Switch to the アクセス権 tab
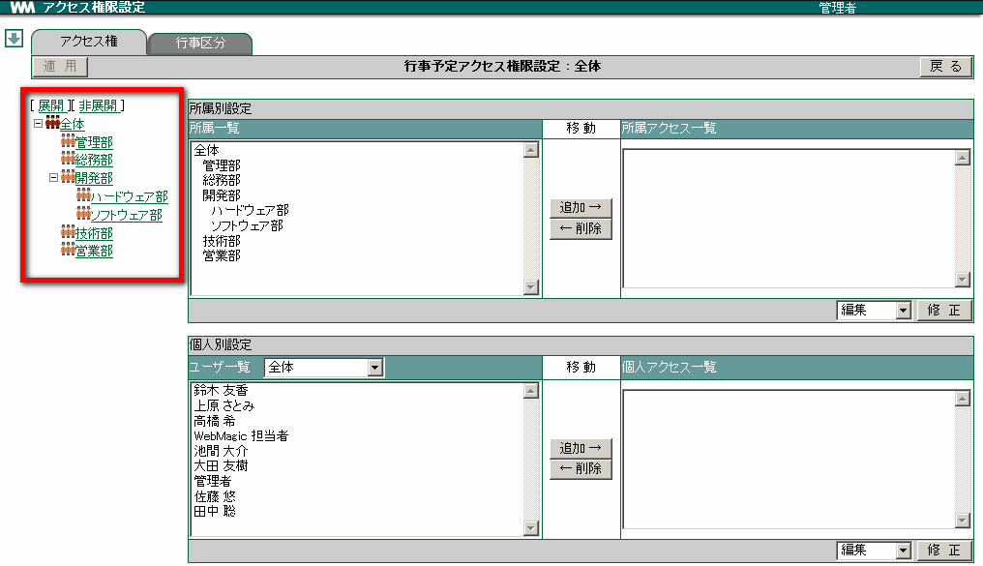 [89, 42]
